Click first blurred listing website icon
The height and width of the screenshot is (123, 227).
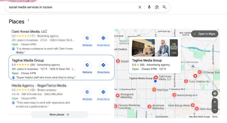click(x=87, y=38)
